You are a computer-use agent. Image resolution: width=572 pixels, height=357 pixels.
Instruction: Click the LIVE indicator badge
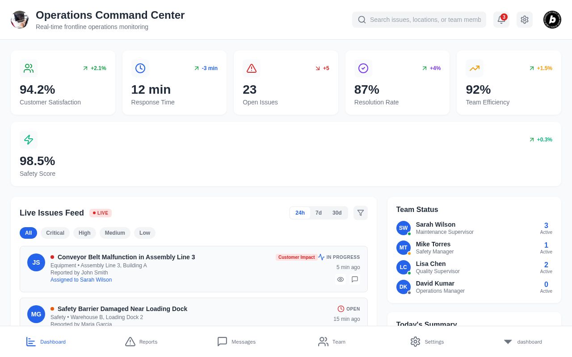click(101, 213)
